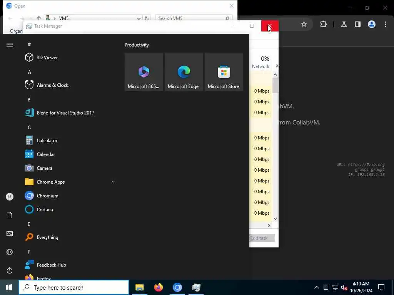Open Documents from Start sidebar
Viewport: 394px width, 295px height.
click(x=10, y=215)
